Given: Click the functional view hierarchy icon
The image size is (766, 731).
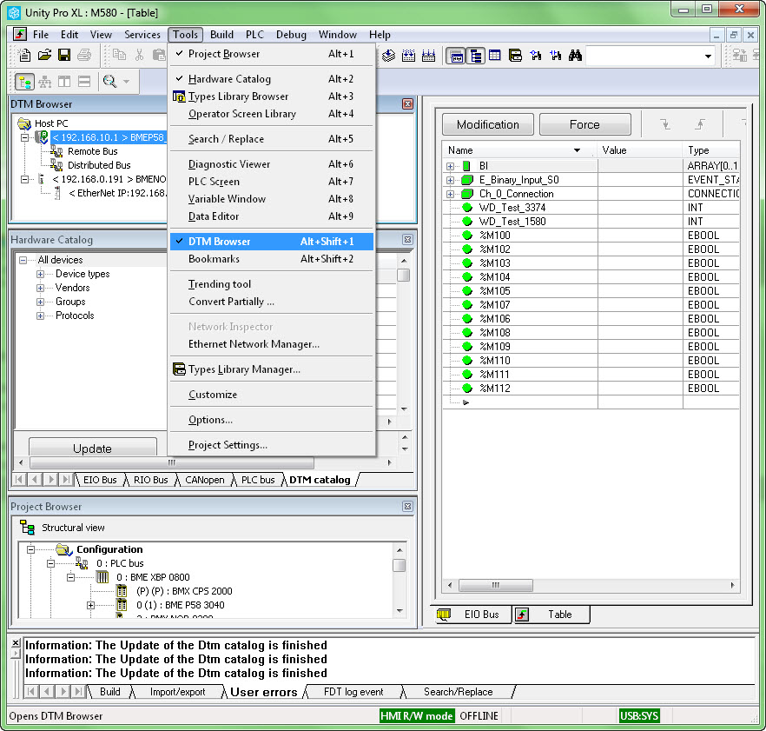Looking at the screenshot, I should tap(45, 82).
